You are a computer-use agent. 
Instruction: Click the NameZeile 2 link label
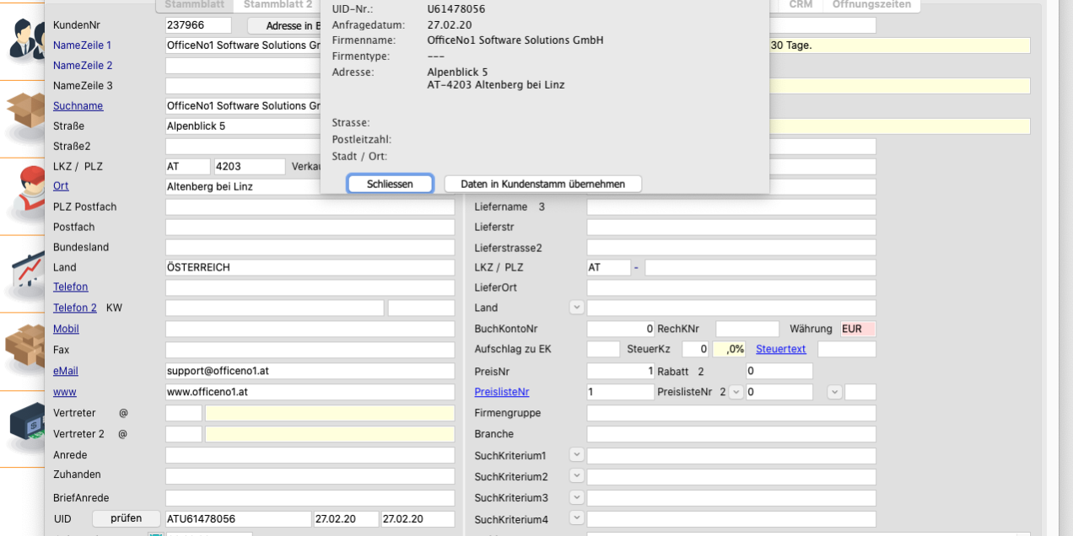tap(83, 66)
